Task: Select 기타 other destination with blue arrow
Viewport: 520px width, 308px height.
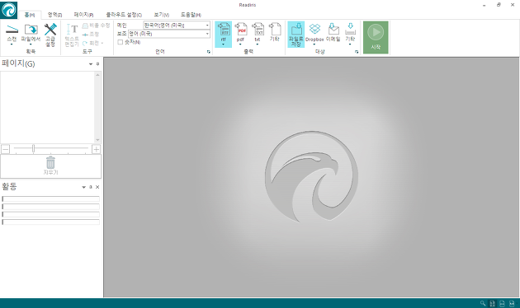Action: 350,29
